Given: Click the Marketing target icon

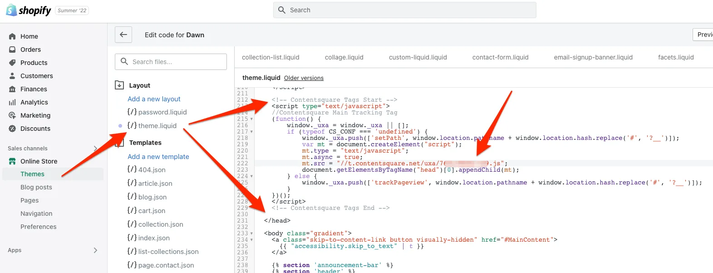Looking at the screenshot, I should pyautogui.click(x=12, y=115).
